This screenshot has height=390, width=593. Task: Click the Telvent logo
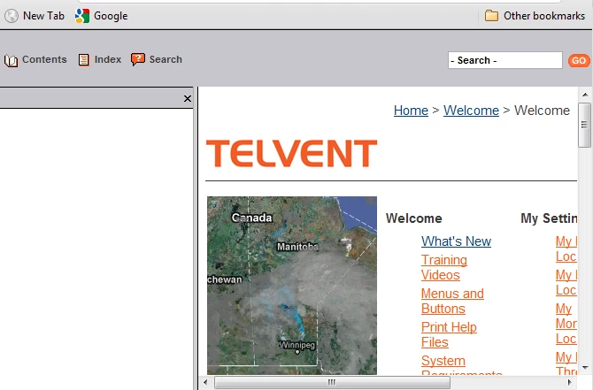pos(291,153)
